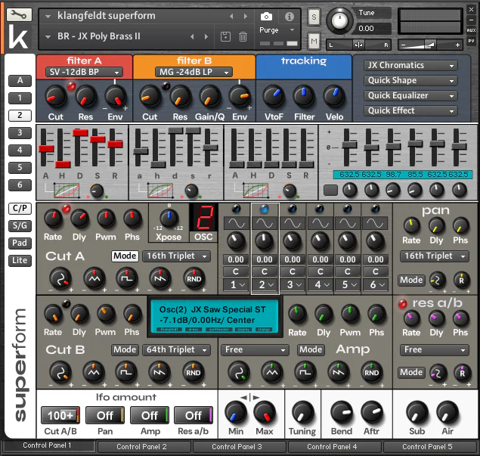Click the pan R knob
The height and width of the screenshot is (456, 480).
point(461,280)
